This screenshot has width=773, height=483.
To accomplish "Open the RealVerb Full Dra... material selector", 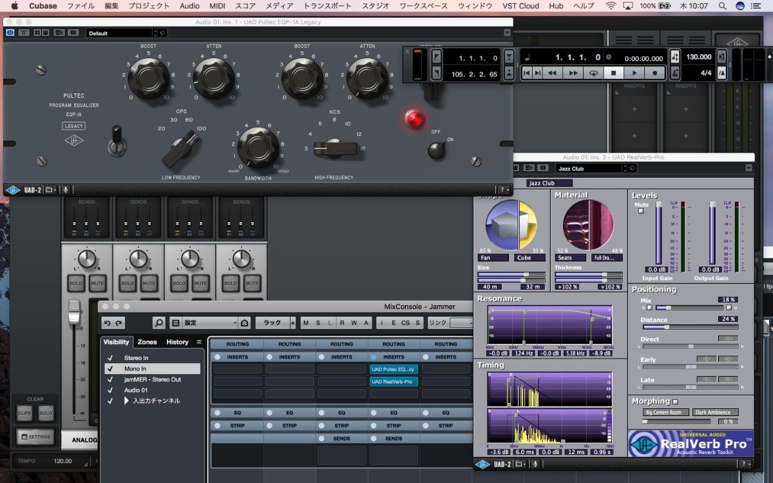I will pyautogui.click(x=607, y=258).
